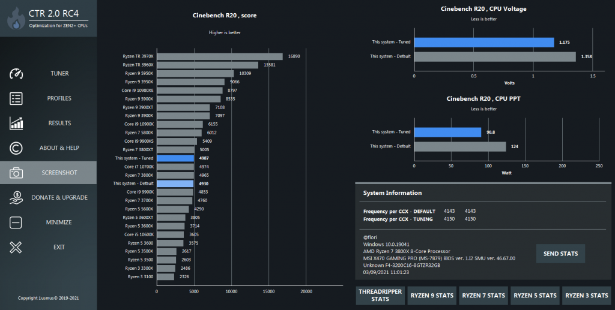The height and width of the screenshot is (310, 615).
Task: Open the Results bar chart icon
Action: coord(16,124)
